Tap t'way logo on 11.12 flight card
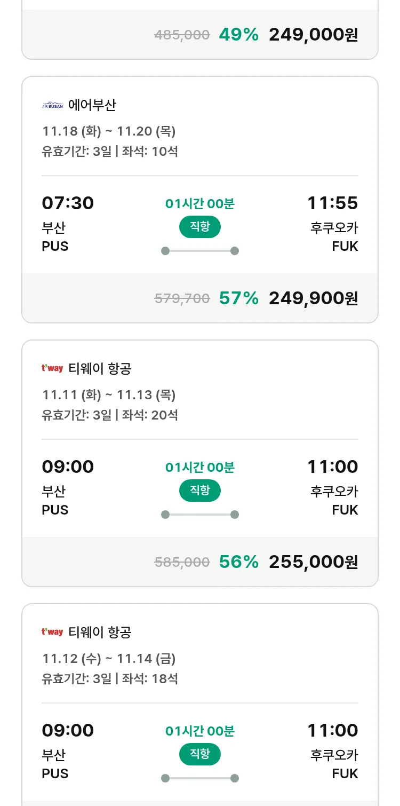The height and width of the screenshot is (806, 400). coord(52,632)
